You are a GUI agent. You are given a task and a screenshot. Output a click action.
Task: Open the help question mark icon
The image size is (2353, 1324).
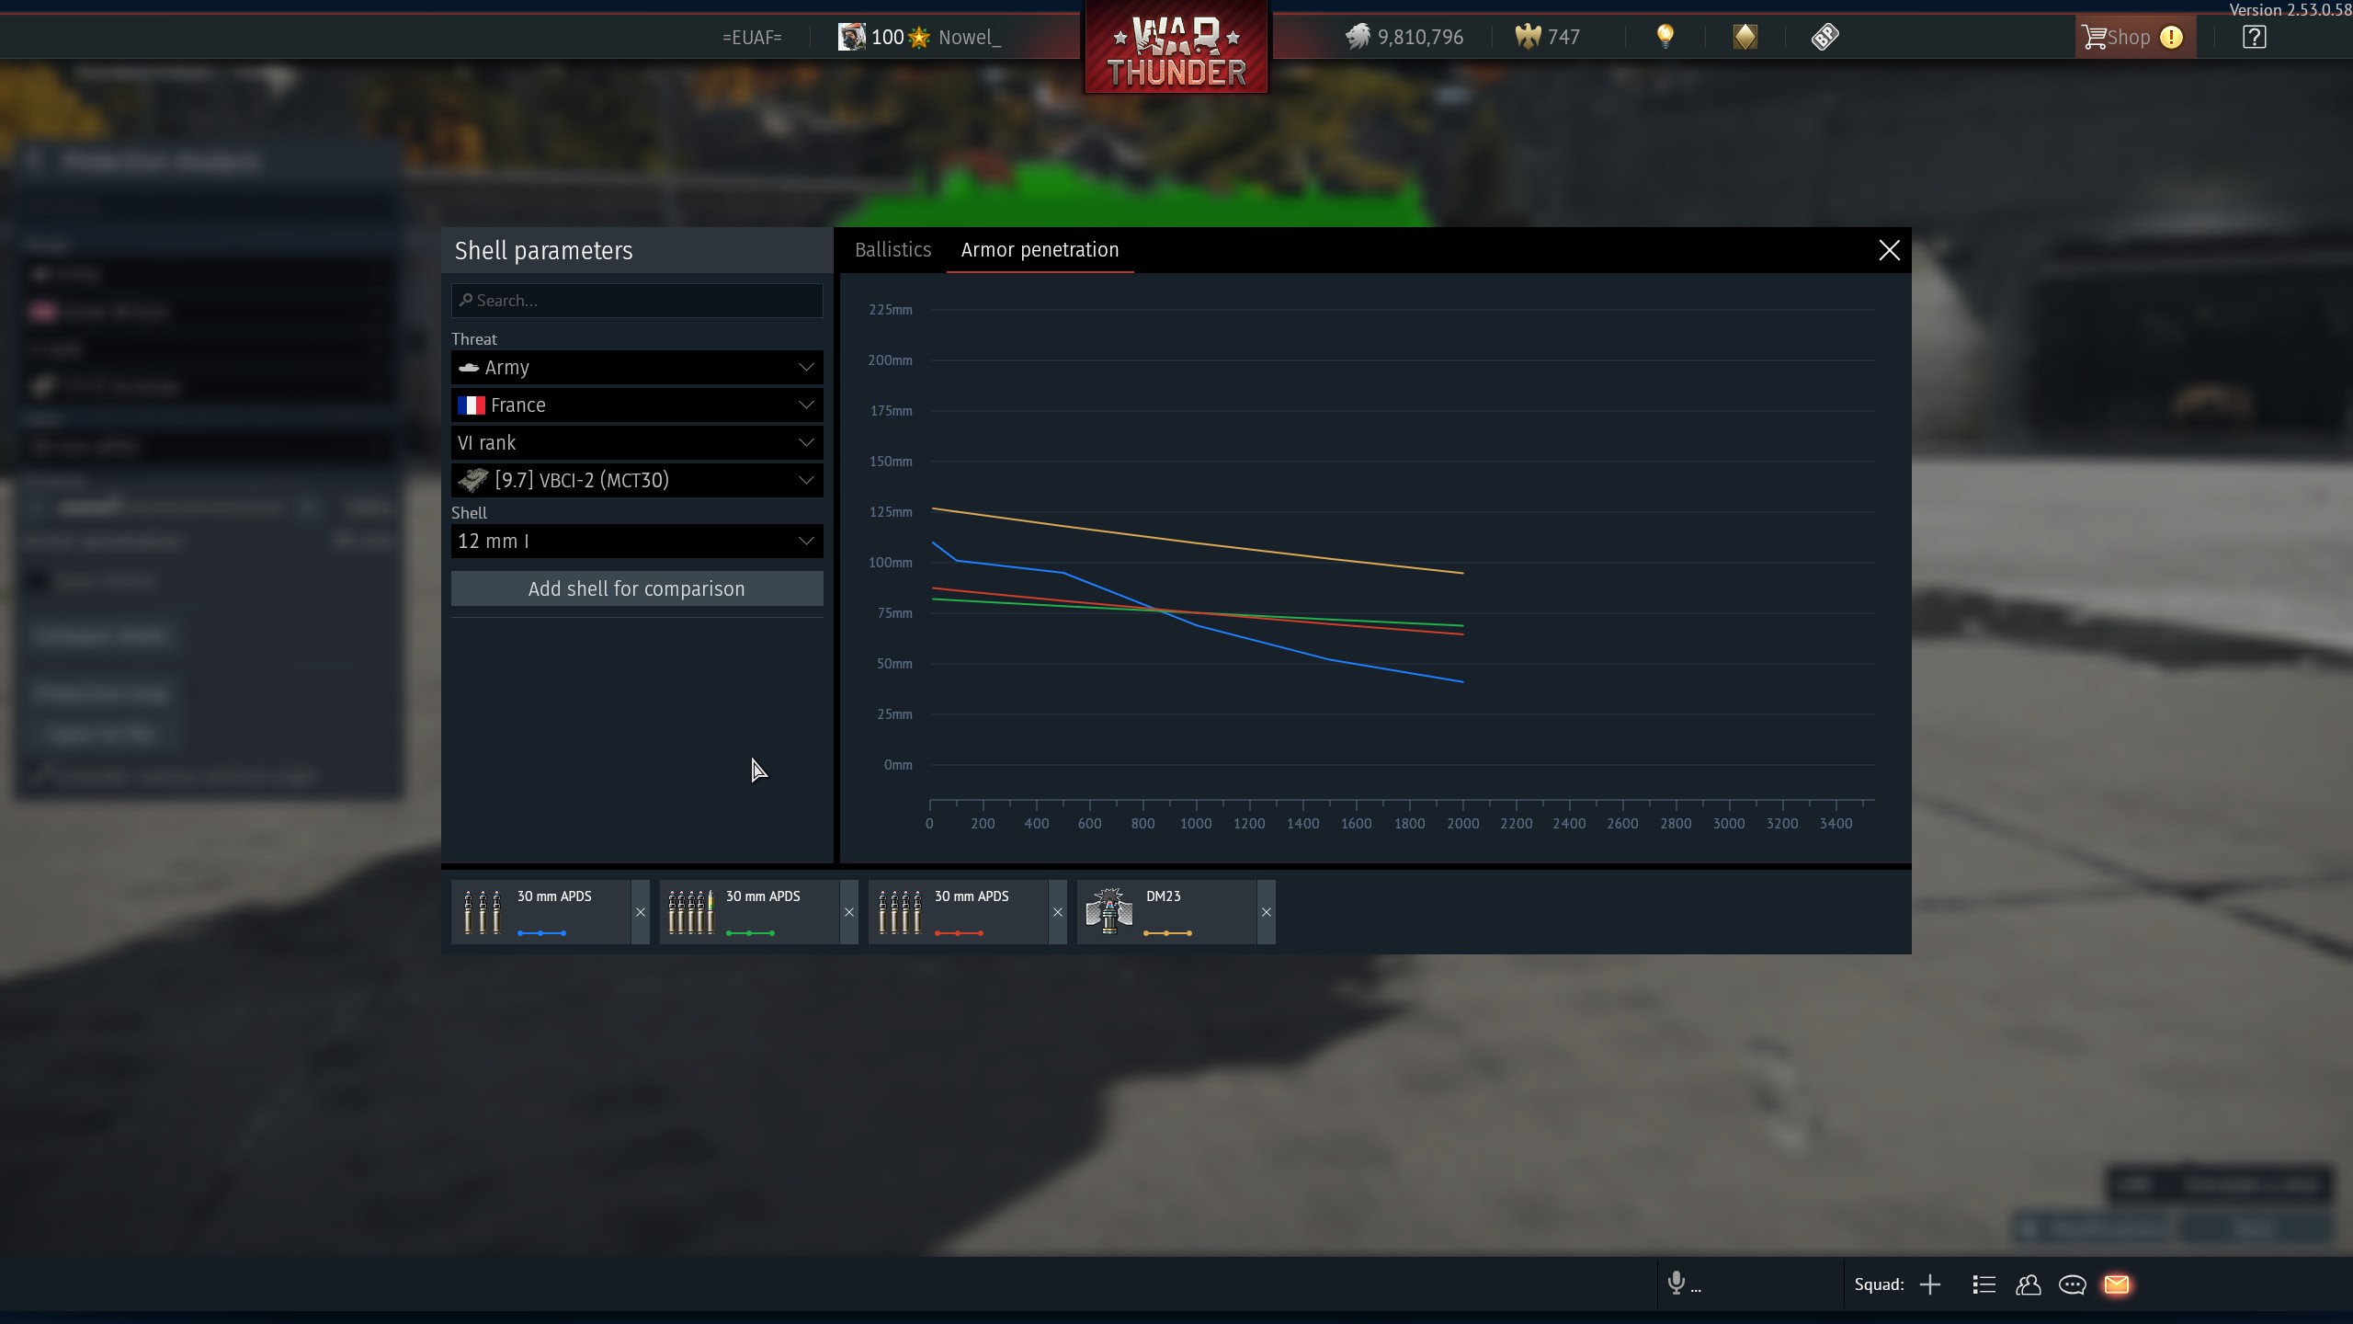click(x=2254, y=37)
